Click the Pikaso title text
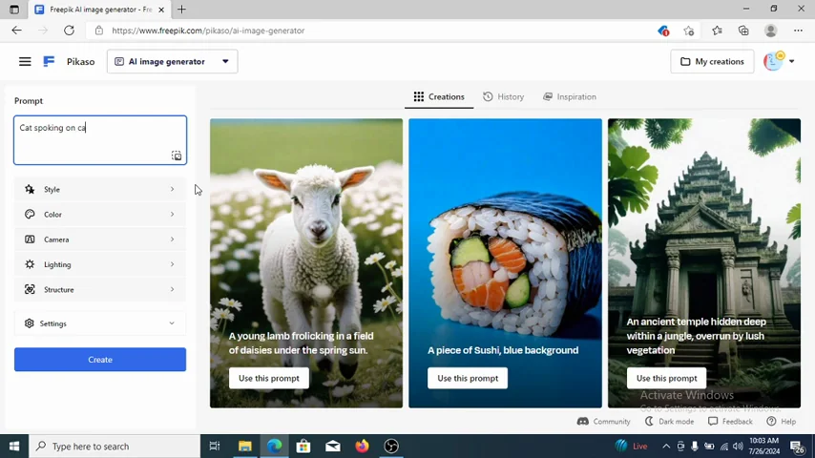815x458 pixels. point(80,61)
